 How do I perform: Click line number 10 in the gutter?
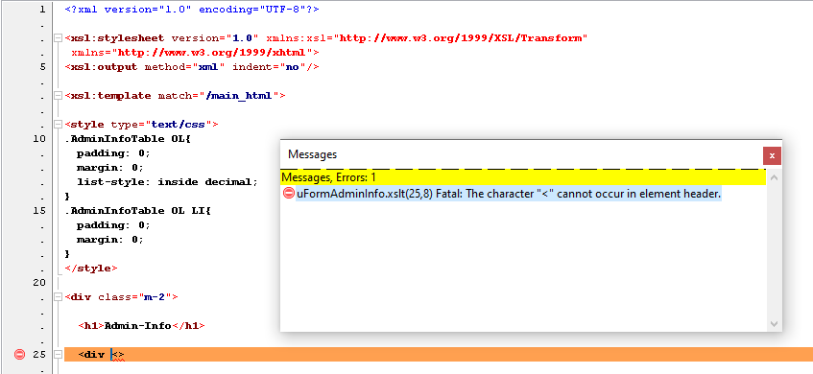click(39, 139)
